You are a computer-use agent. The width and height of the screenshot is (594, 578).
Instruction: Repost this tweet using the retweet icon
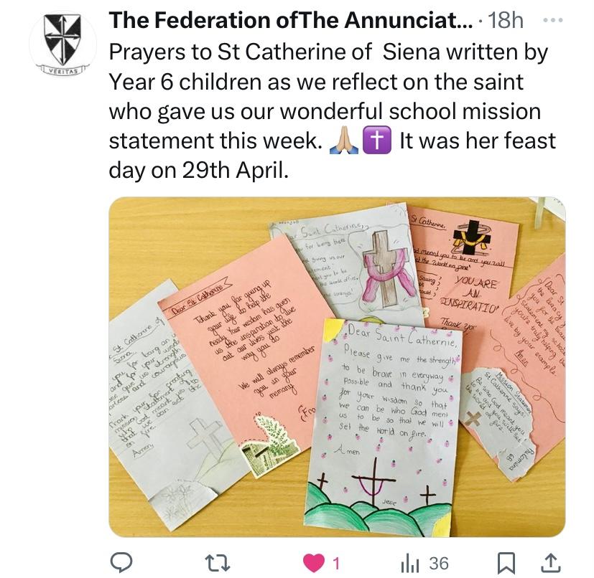[x=217, y=563]
